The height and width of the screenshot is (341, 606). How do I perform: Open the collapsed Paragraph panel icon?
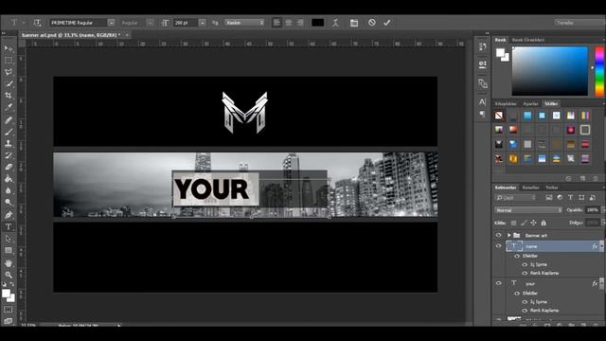point(482,114)
